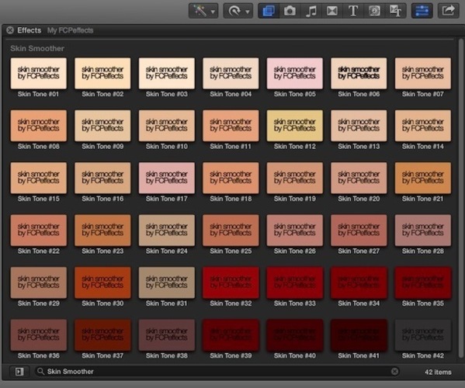Select Skin Tone #14 effect

click(423, 126)
